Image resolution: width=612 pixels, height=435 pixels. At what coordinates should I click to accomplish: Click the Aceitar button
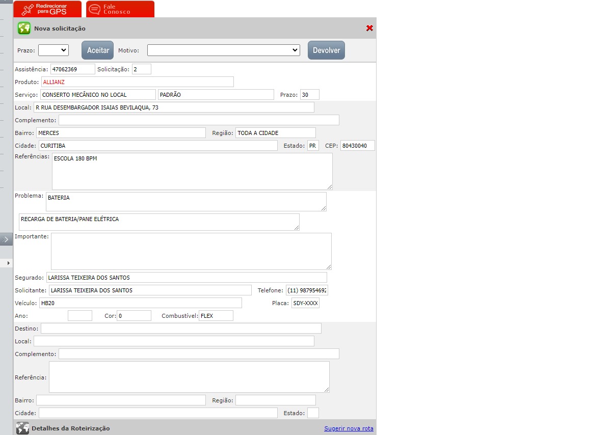[x=98, y=50]
